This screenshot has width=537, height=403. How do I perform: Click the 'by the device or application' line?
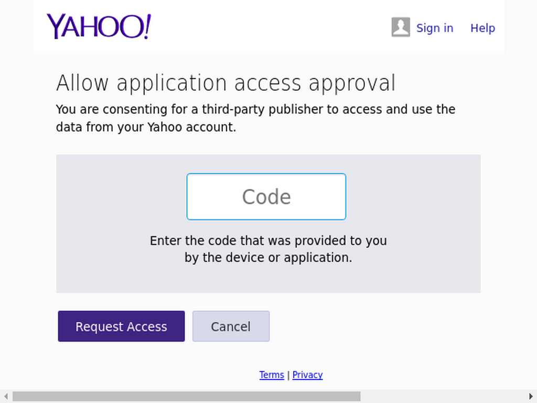[x=268, y=257]
